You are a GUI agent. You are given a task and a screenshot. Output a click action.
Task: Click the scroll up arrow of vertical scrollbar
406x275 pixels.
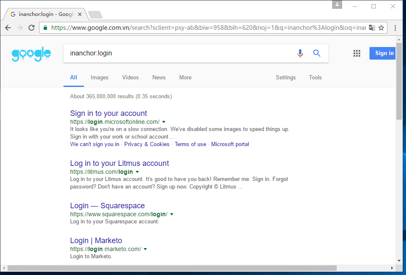[399, 39]
